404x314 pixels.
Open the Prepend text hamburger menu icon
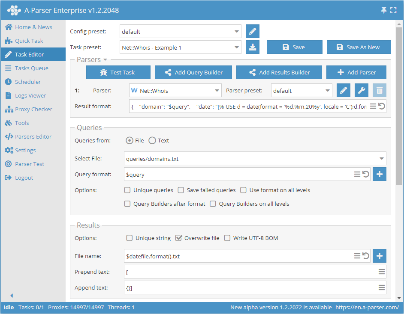coord(381,272)
